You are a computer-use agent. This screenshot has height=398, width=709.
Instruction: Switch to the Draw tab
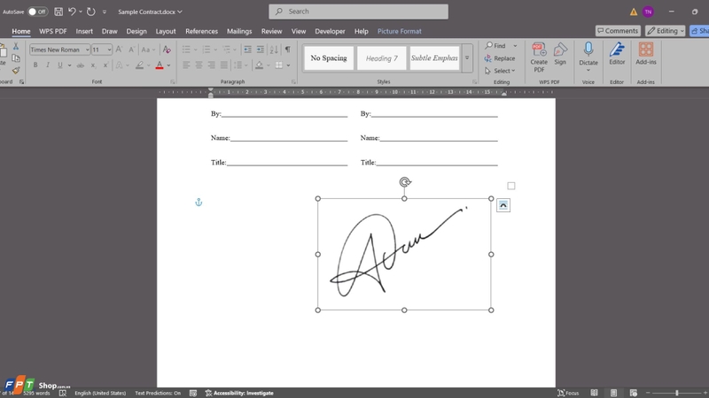109,31
